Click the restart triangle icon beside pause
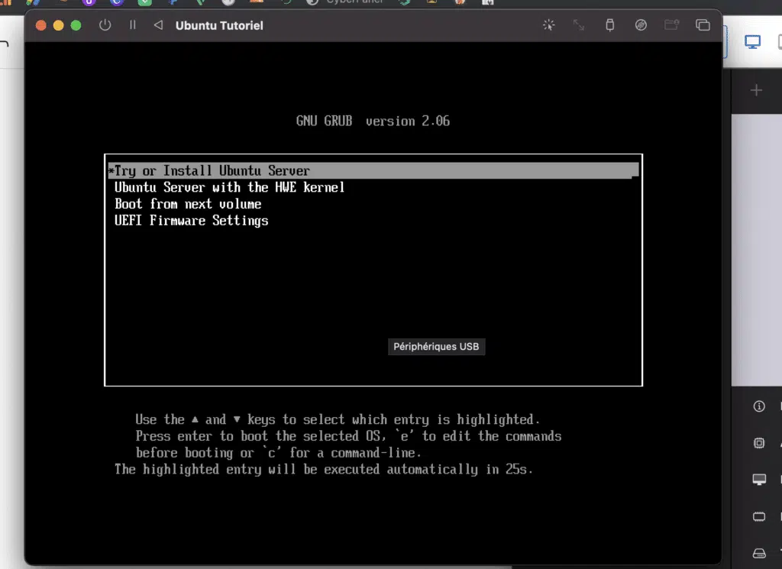The height and width of the screenshot is (569, 782). [158, 25]
